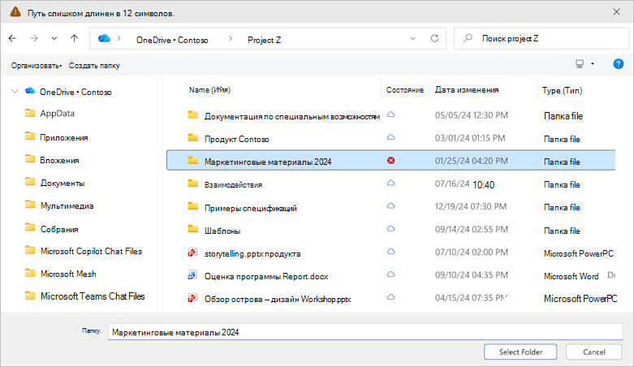Open the view options dropdown arrow

coord(593,64)
